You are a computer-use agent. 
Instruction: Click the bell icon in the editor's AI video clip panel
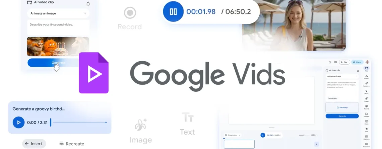pyautogui.click(x=358, y=71)
